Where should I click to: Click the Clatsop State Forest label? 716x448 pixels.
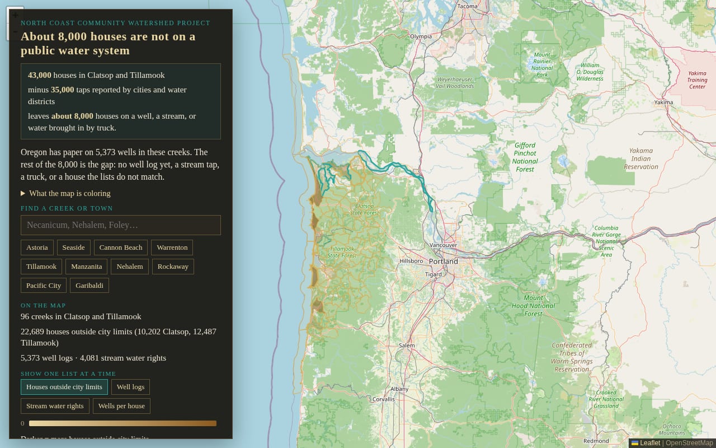click(x=364, y=209)
